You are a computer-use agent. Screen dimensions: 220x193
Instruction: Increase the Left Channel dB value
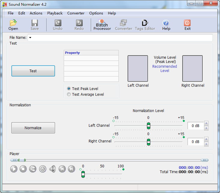(206, 123)
